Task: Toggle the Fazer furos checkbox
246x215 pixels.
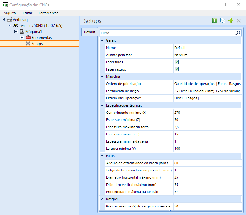Action: coord(177,62)
